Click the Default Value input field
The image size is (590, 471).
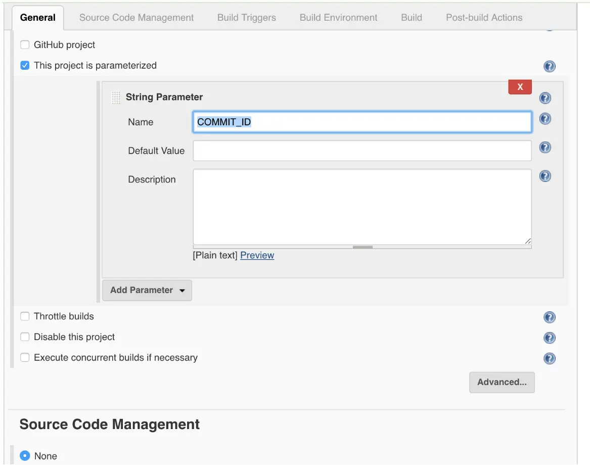(362, 151)
